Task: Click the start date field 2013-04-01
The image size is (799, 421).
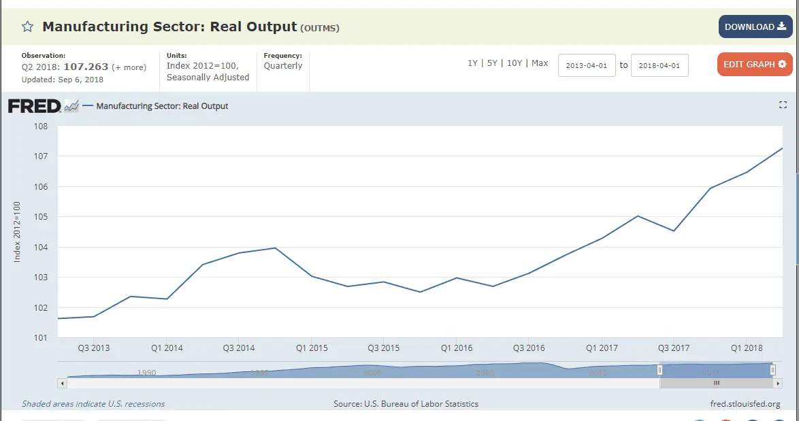Action: pos(587,65)
